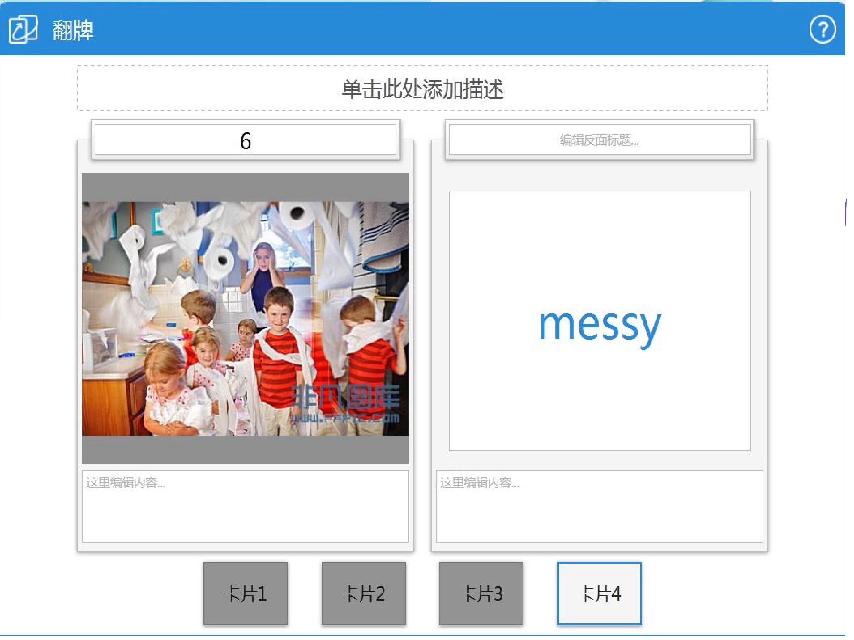Screen dimensions: 854x640
Task: Open the help question mark icon
Action: pos(823,30)
